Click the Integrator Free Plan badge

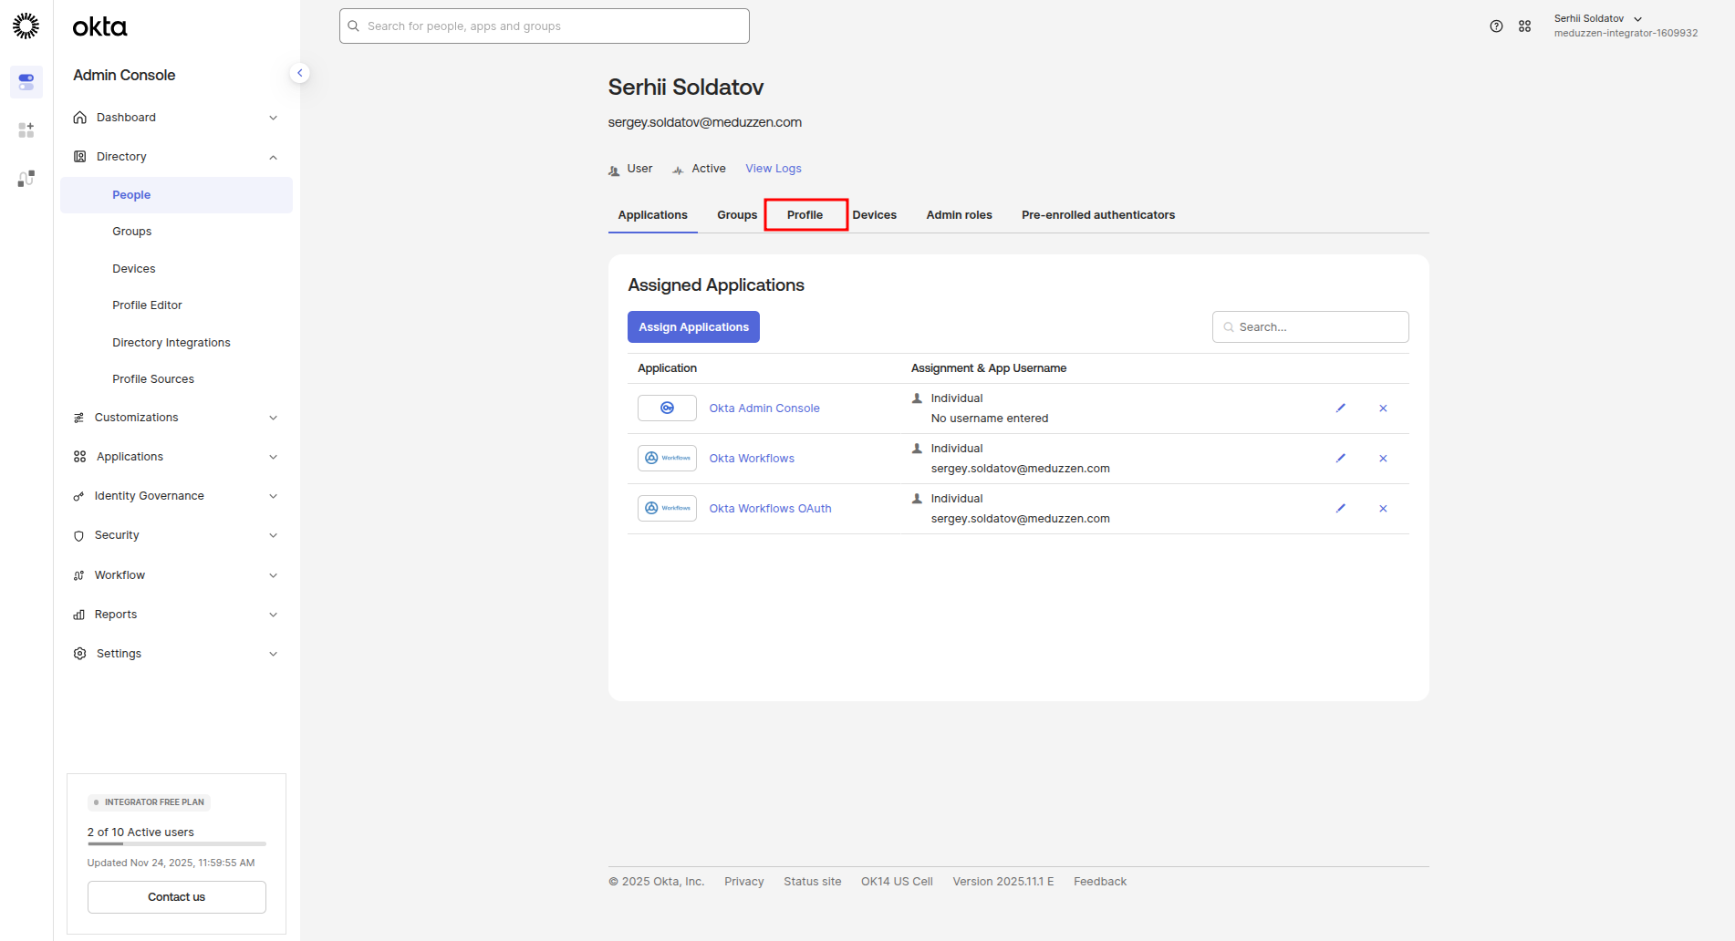(x=150, y=802)
